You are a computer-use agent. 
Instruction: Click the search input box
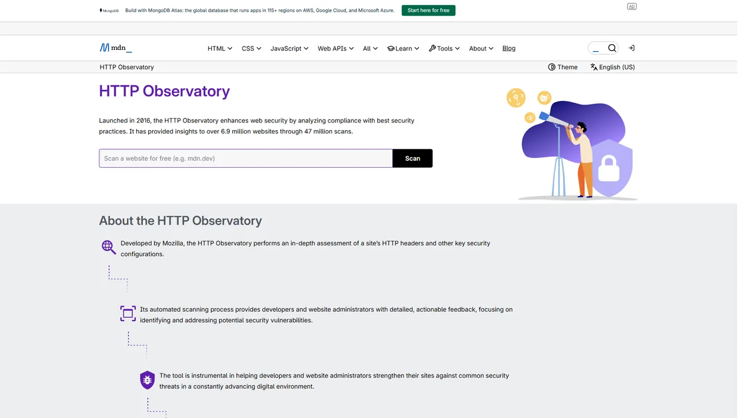pos(603,48)
